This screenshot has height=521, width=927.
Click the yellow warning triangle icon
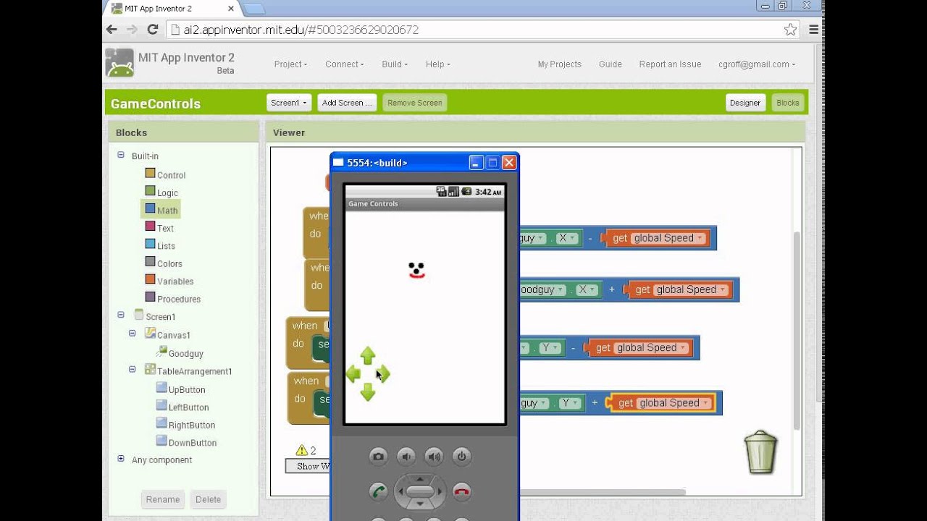pyautogui.click(x=301, y=450)
